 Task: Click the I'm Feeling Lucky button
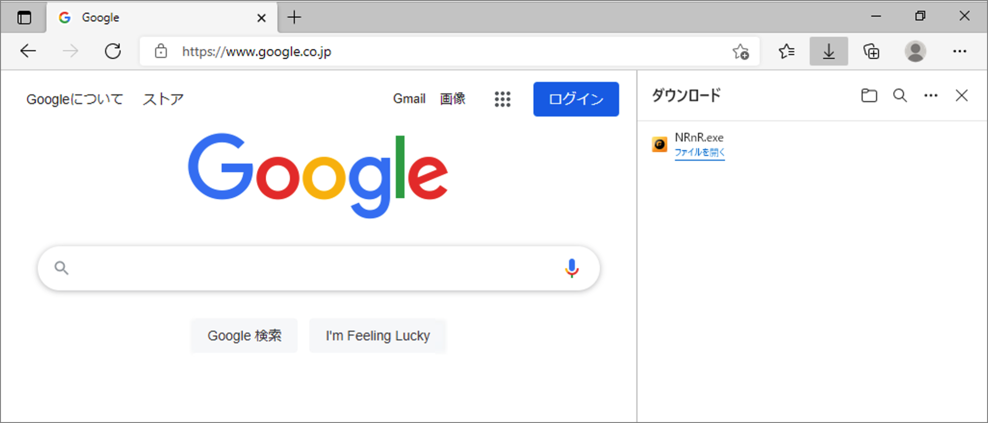377,335
